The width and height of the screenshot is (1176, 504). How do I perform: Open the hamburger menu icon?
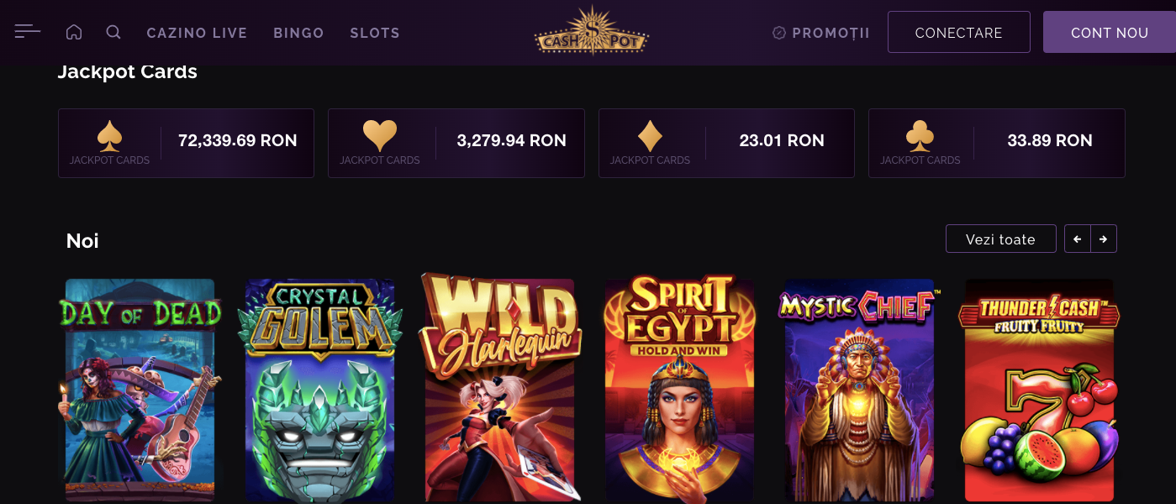(28, 32)
